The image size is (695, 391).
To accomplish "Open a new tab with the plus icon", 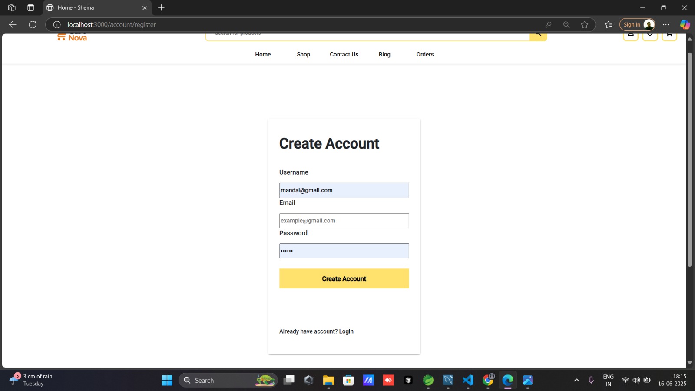I will (x=161, y=7).
